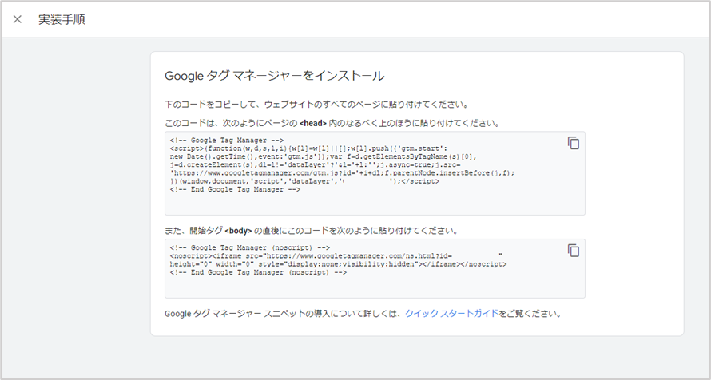The height and width of the screenshot is (380, 711).
Task: Click the Google タグ マネージャーをインストール heading
Action: coord(274,76)
